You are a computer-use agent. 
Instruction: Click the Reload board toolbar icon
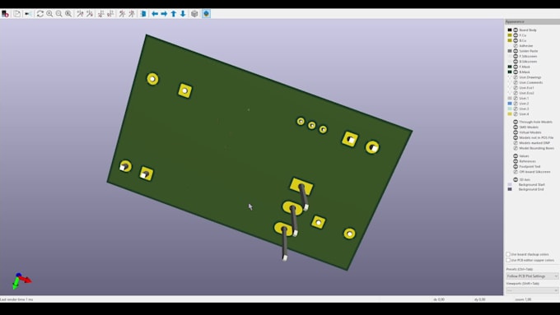(x=6, y=13)
